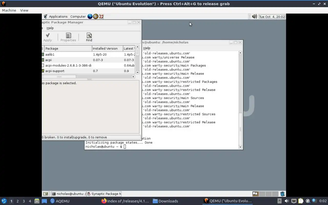
Task: Open the View menu in QEMU
Action: point(24,10)
